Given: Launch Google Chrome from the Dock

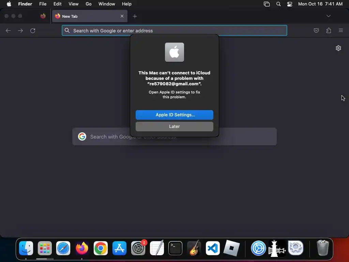Looking at the screenshot, I should pos(101,248).
